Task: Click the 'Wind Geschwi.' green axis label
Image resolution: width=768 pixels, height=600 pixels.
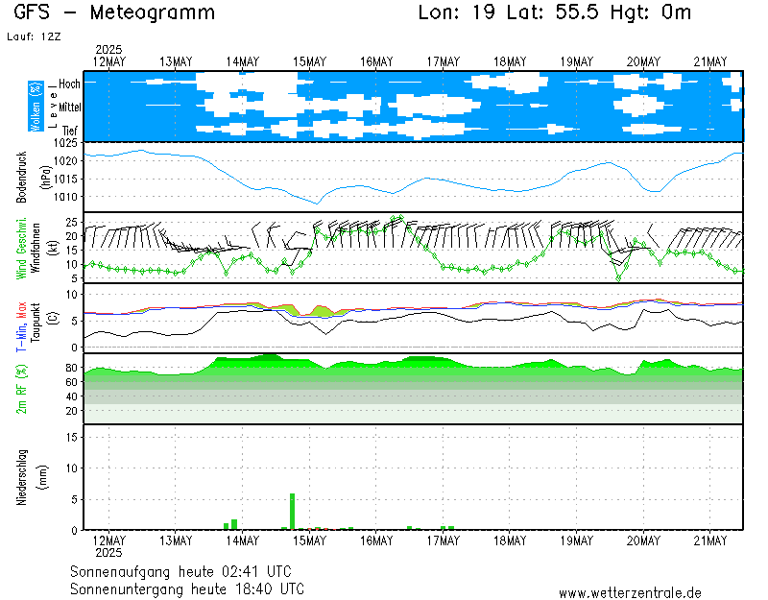Action: pyautogui.click(x=21, y=249)
